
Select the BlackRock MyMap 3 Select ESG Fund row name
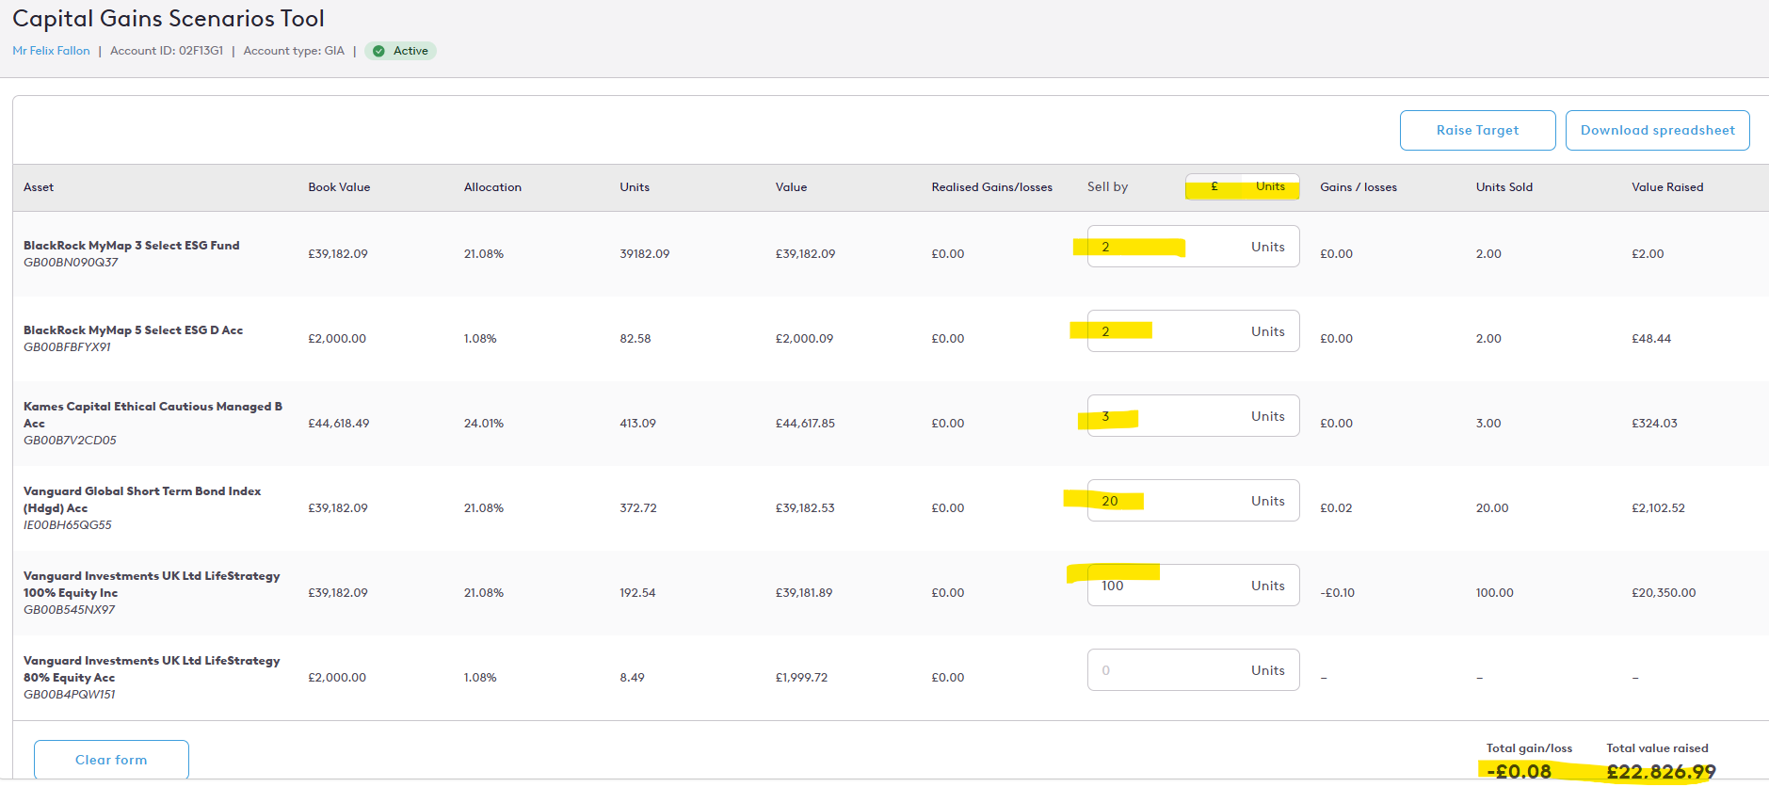(x=132, y=245)
